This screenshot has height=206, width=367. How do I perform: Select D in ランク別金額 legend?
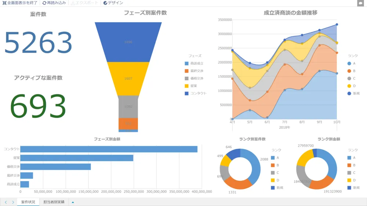pos(352,180)
